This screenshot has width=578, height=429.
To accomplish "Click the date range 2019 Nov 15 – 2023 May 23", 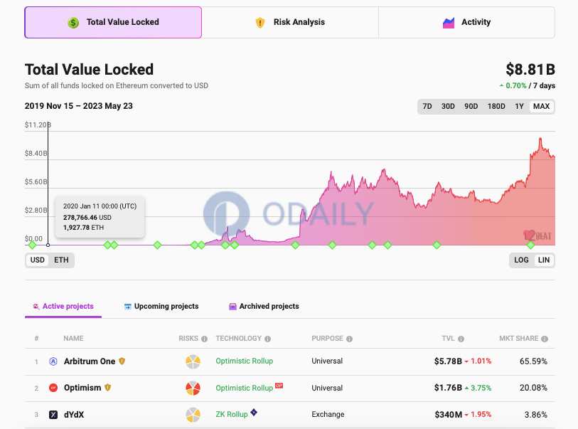I will pos(78,106).
